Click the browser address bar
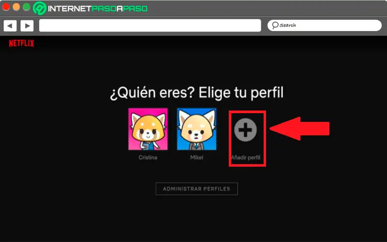This screenshot has width=387, height=242. coord(150,26)
